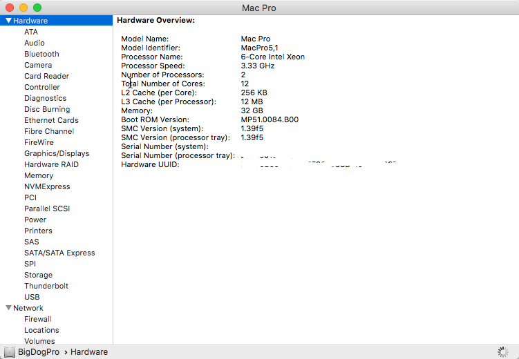
Task: Click the Total Number of Cores label
Action: [163, 84]
